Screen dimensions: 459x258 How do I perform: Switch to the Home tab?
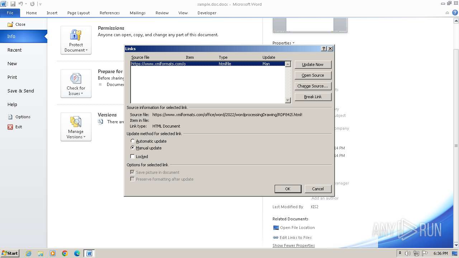point(32,13)
